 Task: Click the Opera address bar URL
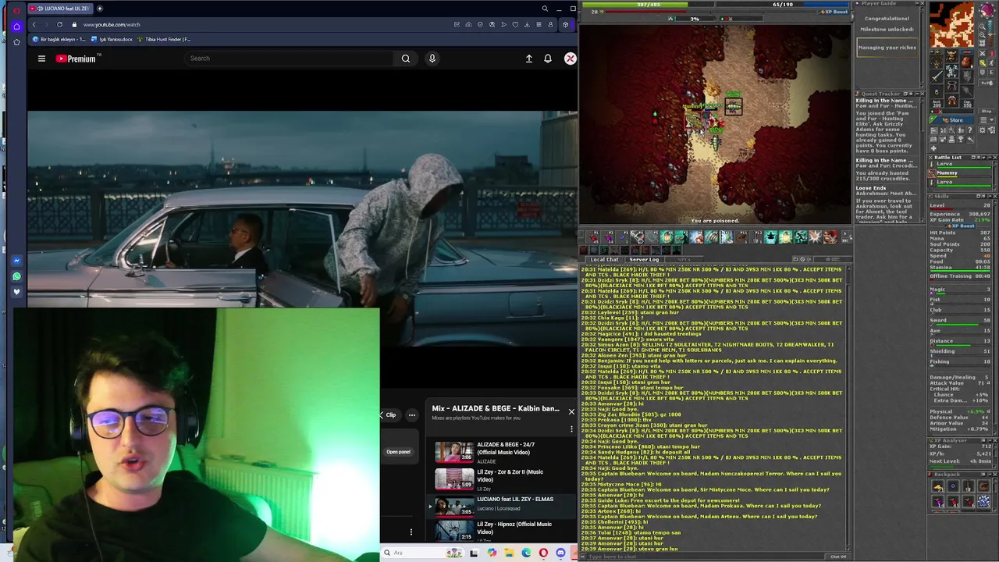pos(112,24)
